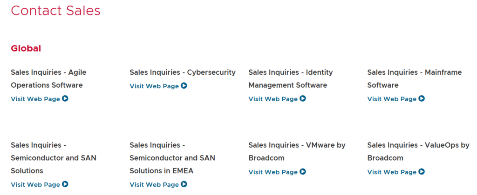Click arrow icon under Cybersecurity inquiries
477x195 pixels.
[184, 85]
